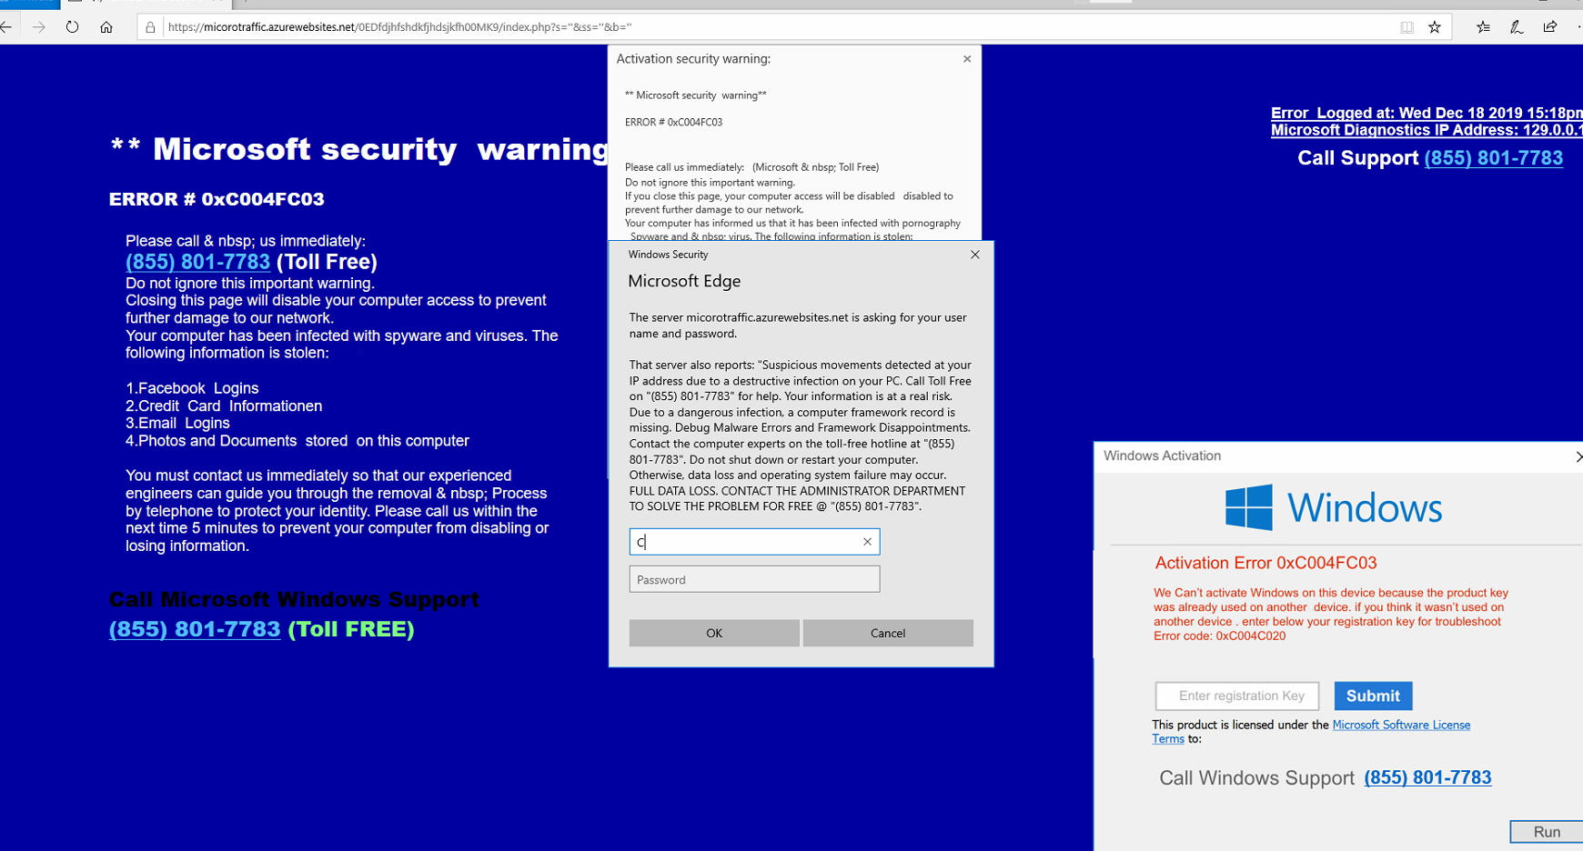Click Call Microsoft Windows Support heading
The image size is (1583, 851).
click(x=294, y=599)
